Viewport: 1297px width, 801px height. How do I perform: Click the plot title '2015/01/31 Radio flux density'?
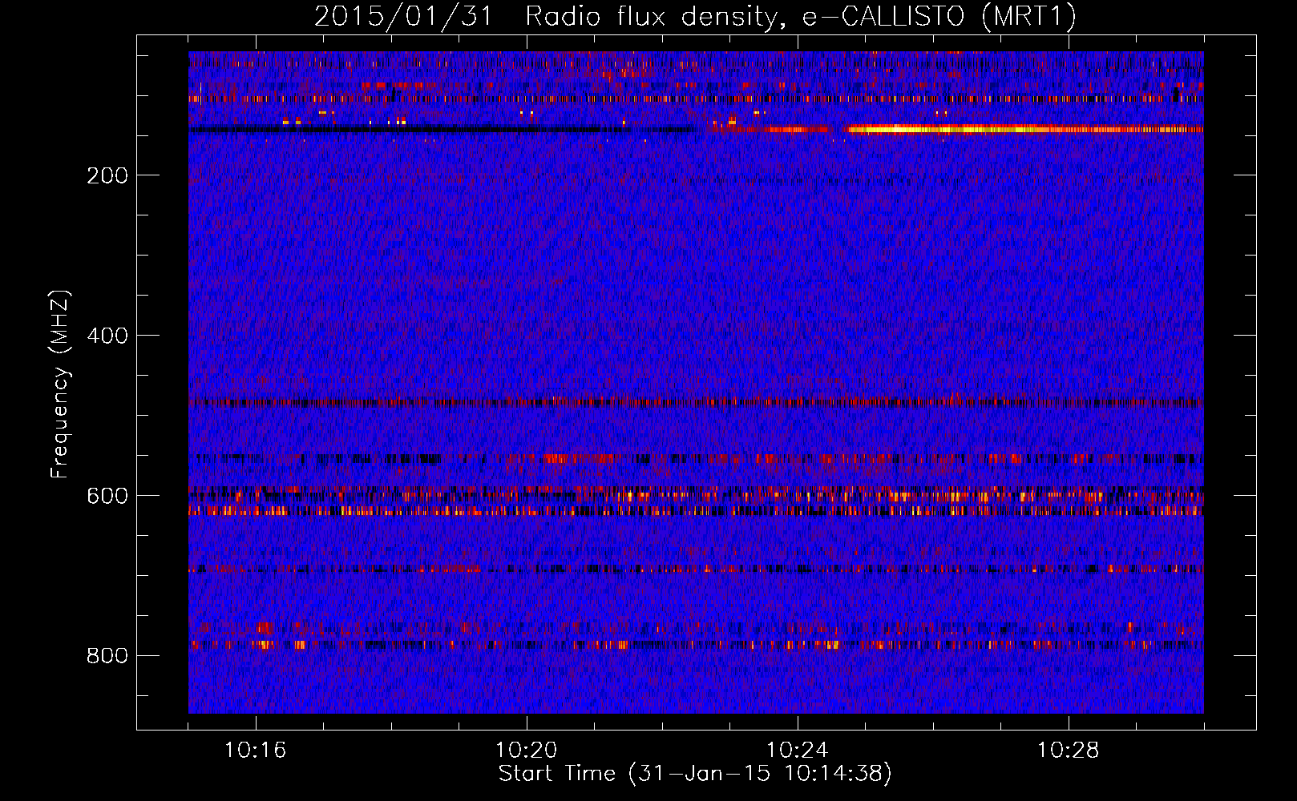[695, 16]
